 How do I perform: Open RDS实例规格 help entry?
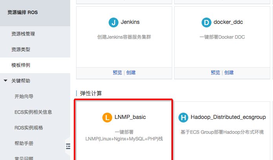click(x=29, y=128)
